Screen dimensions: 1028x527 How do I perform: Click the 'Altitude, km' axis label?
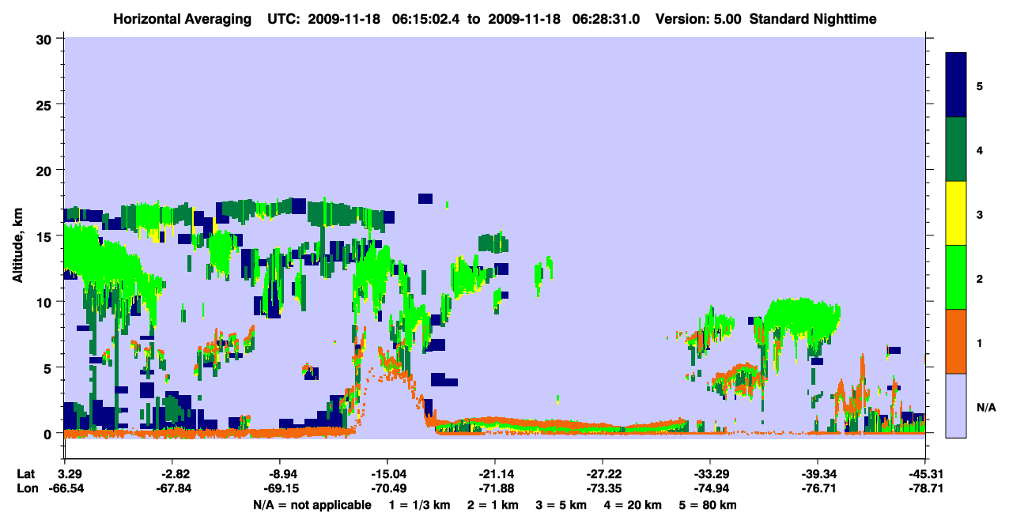coord(17,247)
